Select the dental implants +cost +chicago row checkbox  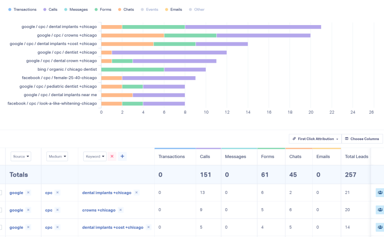pyautogui.click(x=1, y=227)
